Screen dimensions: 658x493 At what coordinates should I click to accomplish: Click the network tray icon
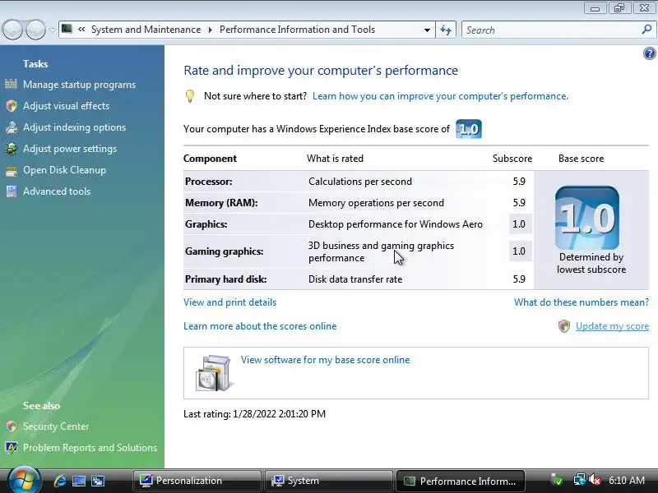[580, 480]
